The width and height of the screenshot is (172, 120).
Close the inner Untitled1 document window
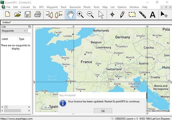click(x=170, y=7)
